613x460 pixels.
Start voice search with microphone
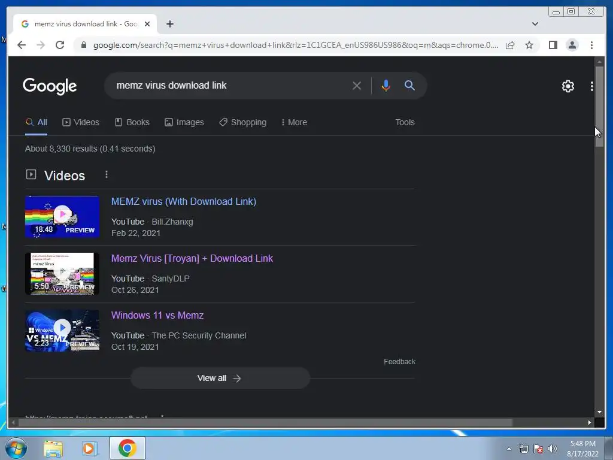(386, 85)
